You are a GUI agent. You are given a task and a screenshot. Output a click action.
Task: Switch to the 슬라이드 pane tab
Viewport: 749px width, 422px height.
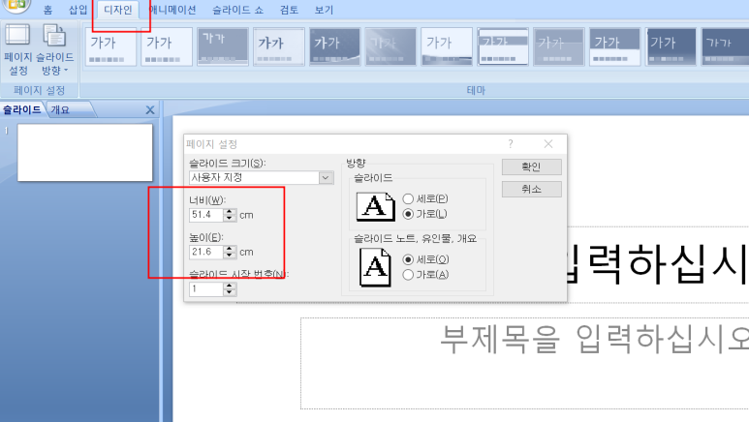22,109
